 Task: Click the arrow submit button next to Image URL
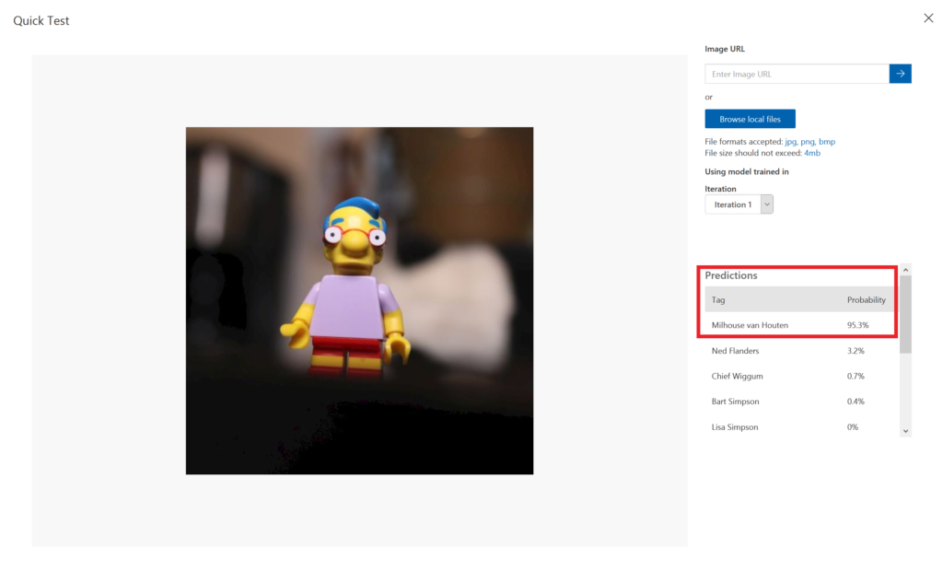pyautogui.click(x=900, y=74)
